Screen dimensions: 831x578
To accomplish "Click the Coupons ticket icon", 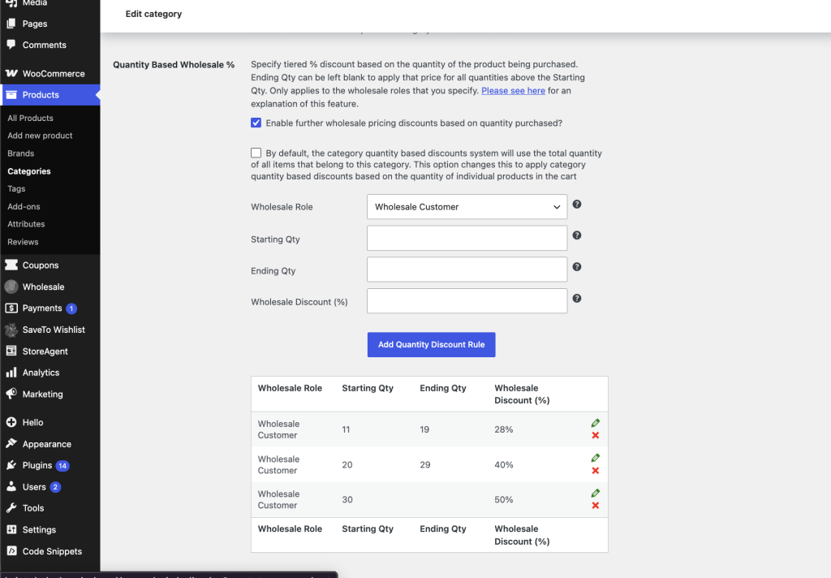I will (x=11, y=265).
